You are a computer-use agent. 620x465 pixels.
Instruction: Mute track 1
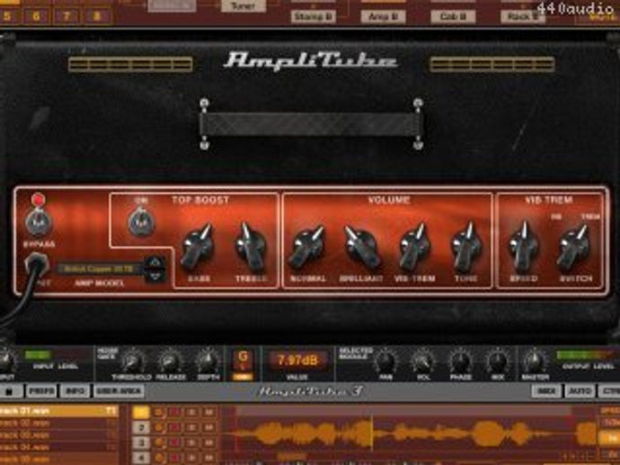[208, 412]
